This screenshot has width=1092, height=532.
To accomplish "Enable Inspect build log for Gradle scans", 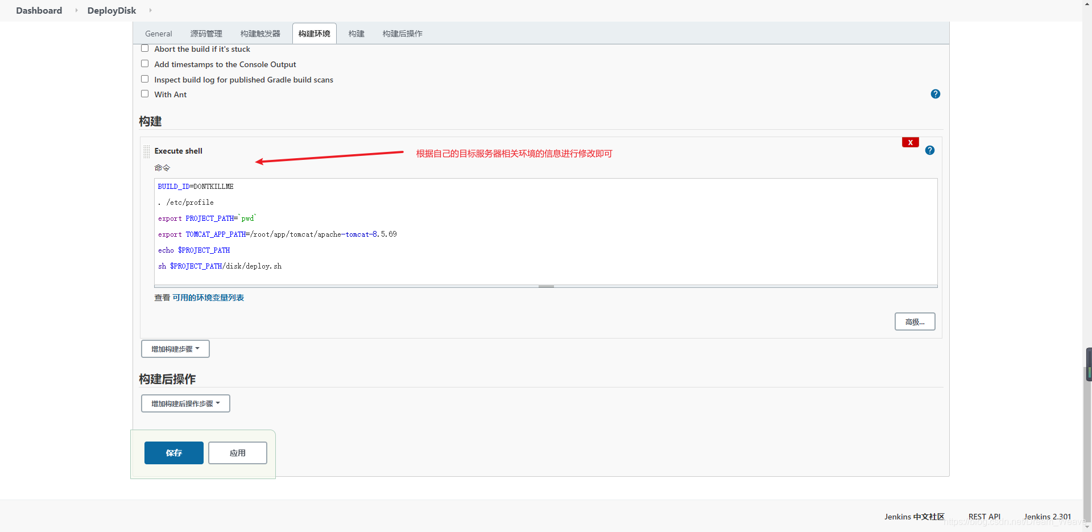I will click(144, 79).
